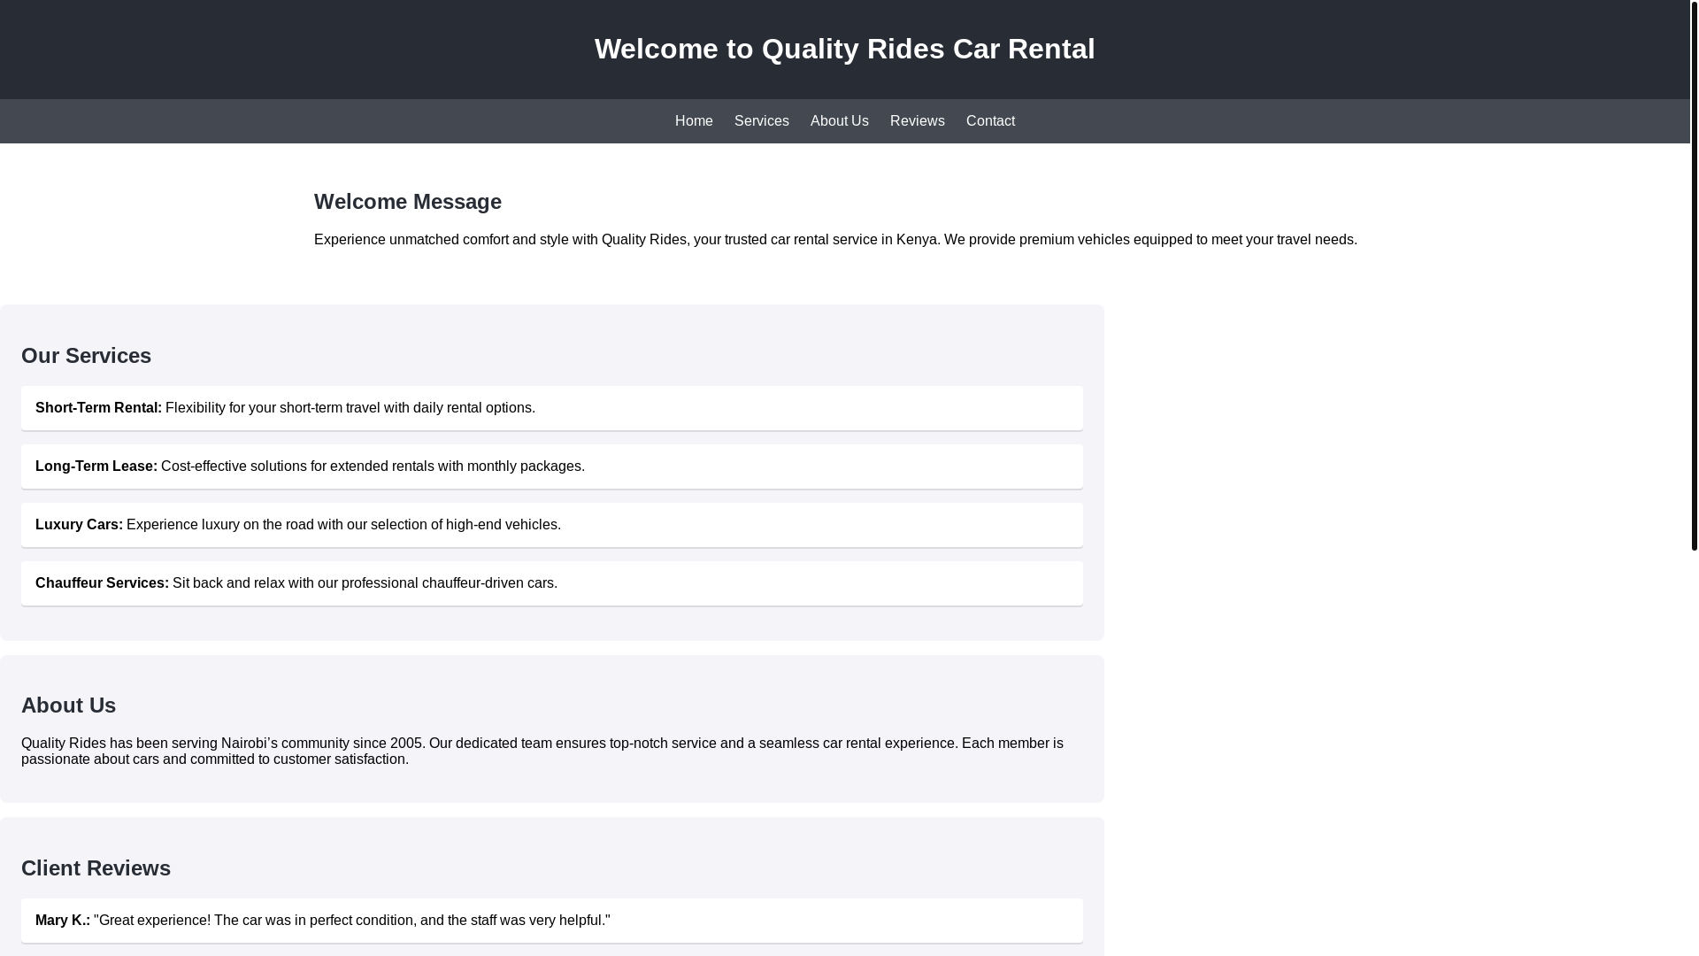Click the About Us paragraph about Nairobi
Screen dimensions: 1699x956
point(542,752)
